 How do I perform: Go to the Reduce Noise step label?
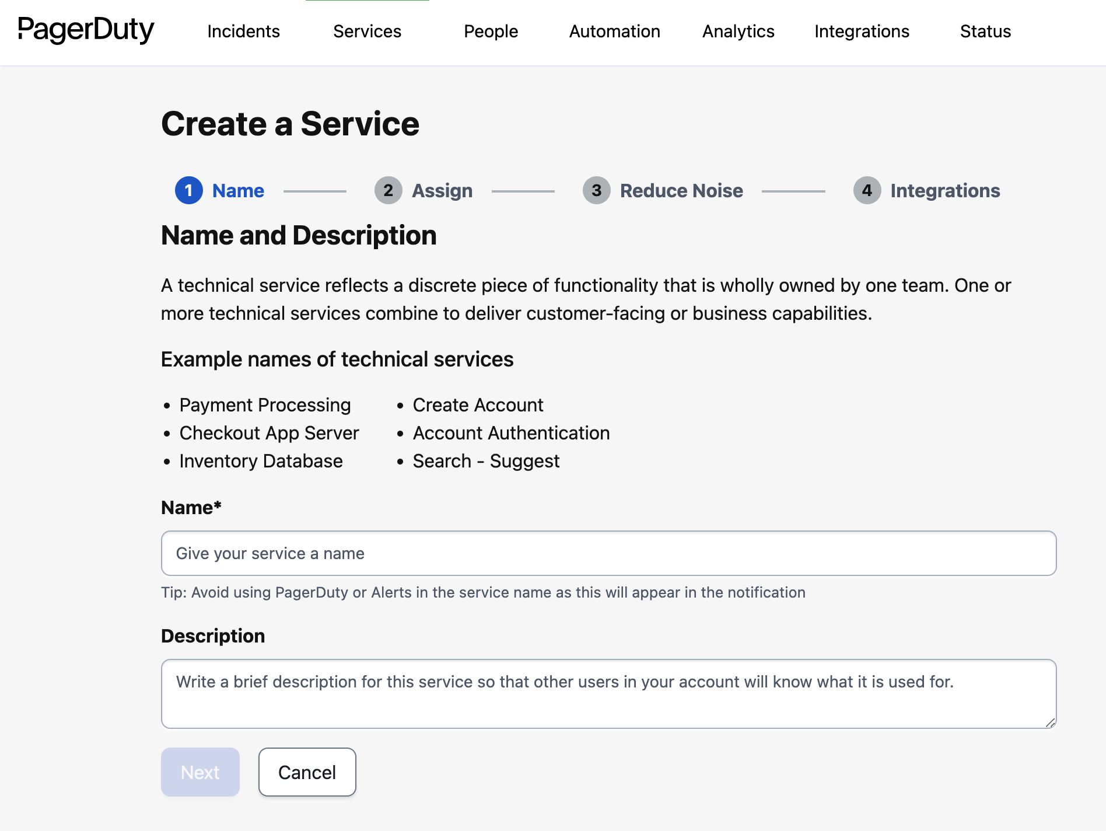point(681,191)
